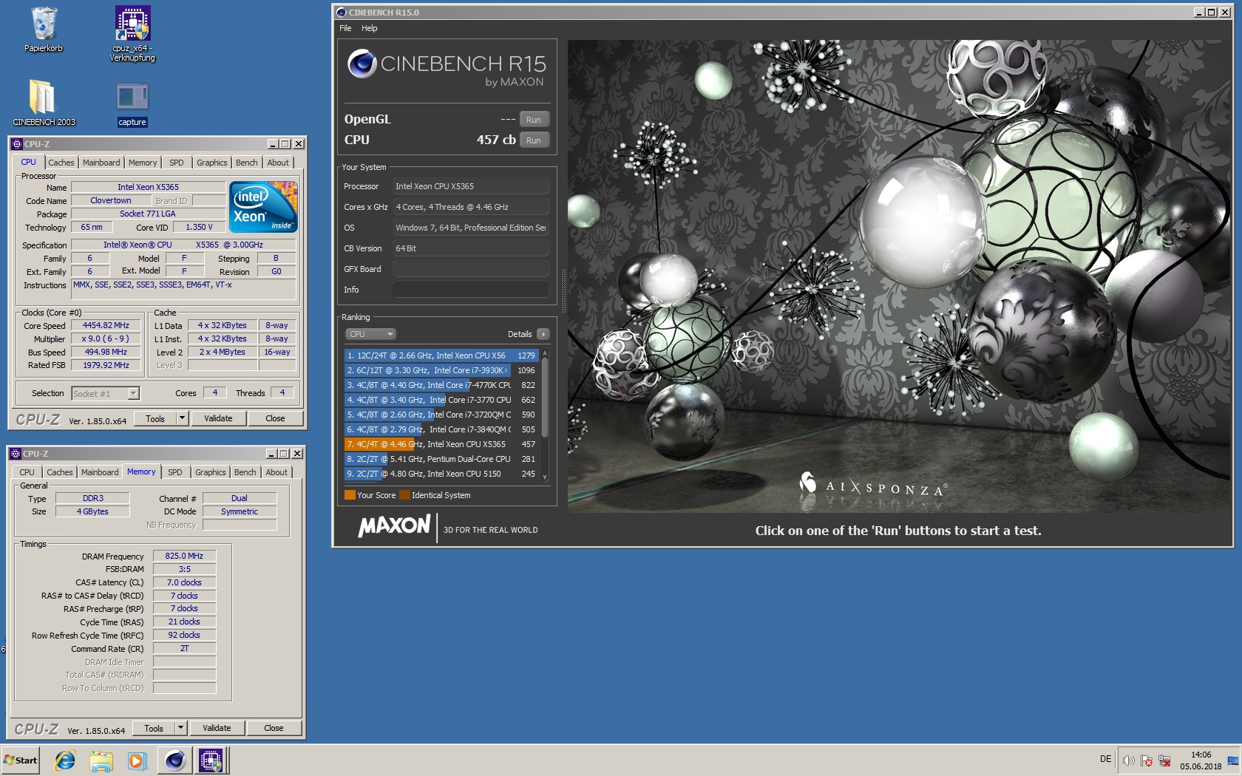Open the CPU ranking type dropdown
Screen dimensions: 1242x776
click(372, 334)
